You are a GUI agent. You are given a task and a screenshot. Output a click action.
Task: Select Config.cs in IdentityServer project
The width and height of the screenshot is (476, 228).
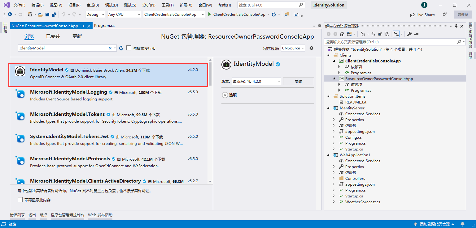(x=353, y=137)
